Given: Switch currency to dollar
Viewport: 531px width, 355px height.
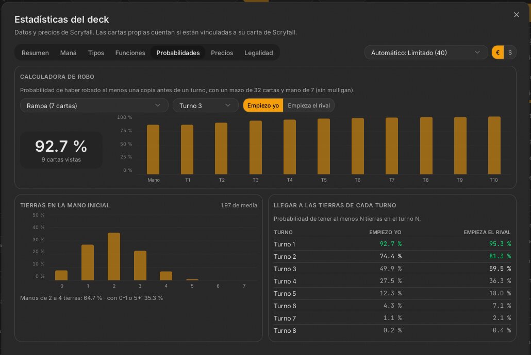Looking at the screenshot, I should pyautogui.click(x=510, y=52).
